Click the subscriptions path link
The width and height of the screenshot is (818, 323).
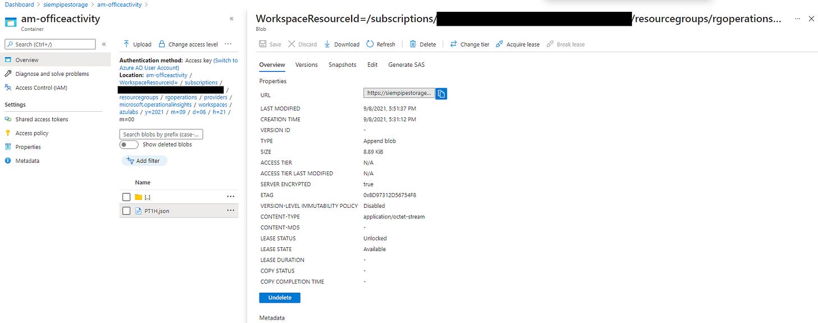[x=201, y=83]
